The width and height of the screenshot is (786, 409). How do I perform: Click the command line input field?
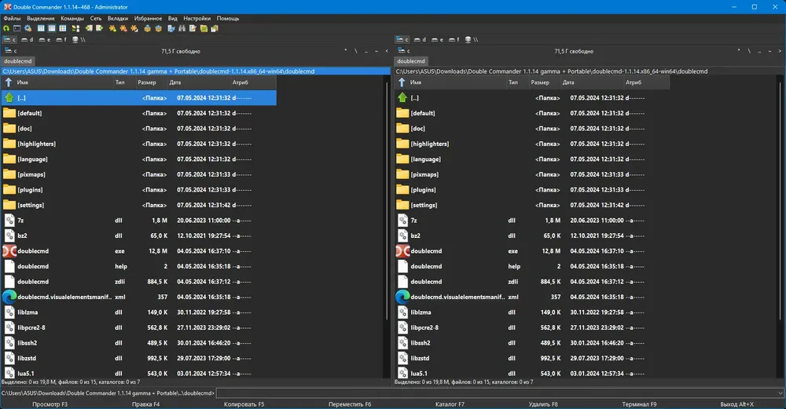[496, 393]
